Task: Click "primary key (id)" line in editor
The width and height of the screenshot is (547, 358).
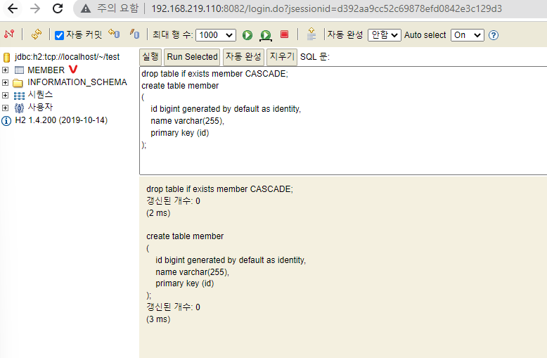Action: tap(180, 133)
